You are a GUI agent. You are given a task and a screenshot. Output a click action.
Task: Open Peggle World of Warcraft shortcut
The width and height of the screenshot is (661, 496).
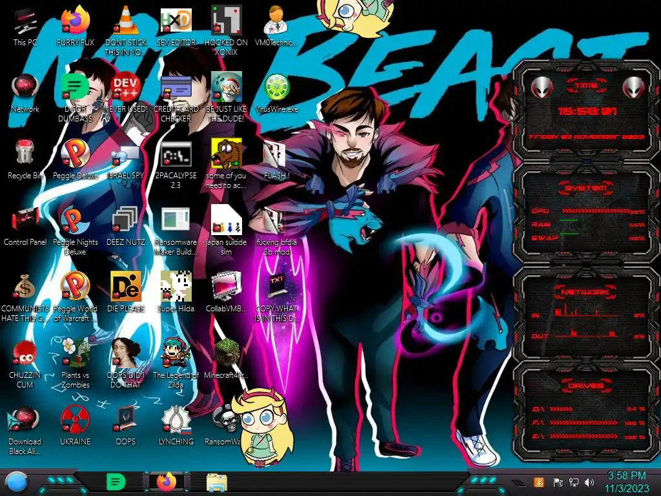click(75, 297)
